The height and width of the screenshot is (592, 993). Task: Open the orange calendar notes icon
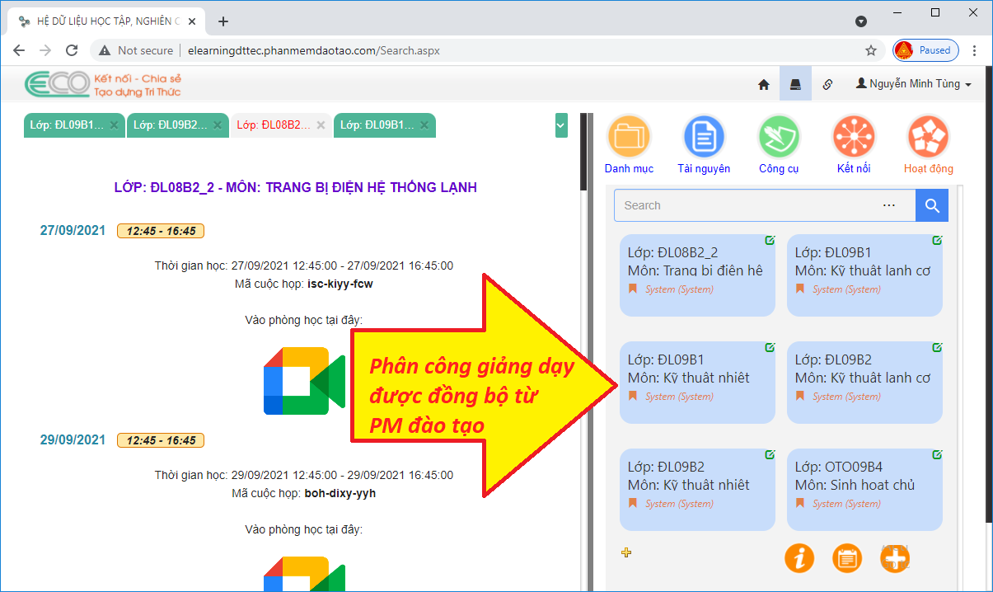(846, 558)
